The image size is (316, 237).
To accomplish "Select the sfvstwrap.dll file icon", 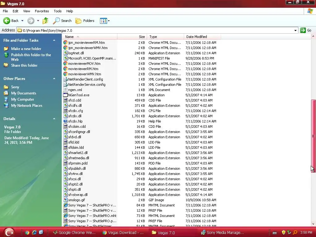I will coord(65,195).
